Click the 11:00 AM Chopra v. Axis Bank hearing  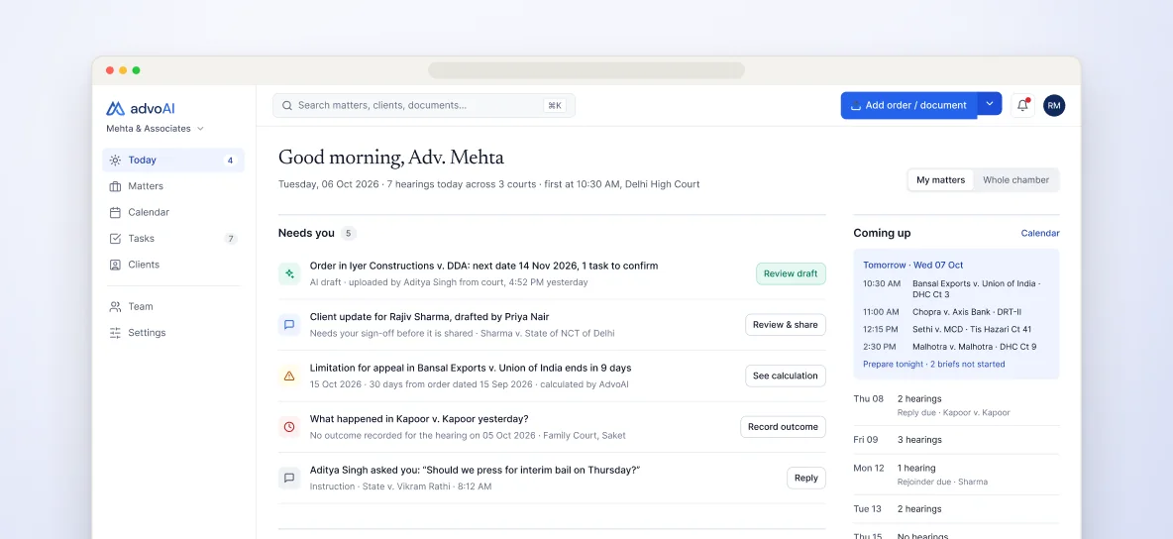coord(956,312)
